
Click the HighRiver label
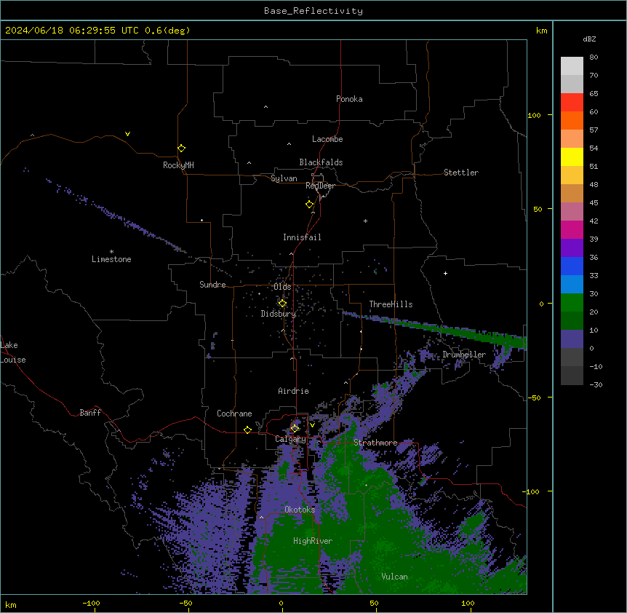point(313,541)
